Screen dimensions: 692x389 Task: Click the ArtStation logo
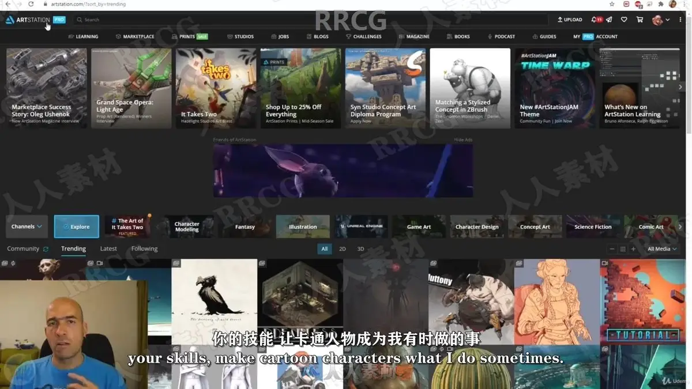tap(28, 20)
